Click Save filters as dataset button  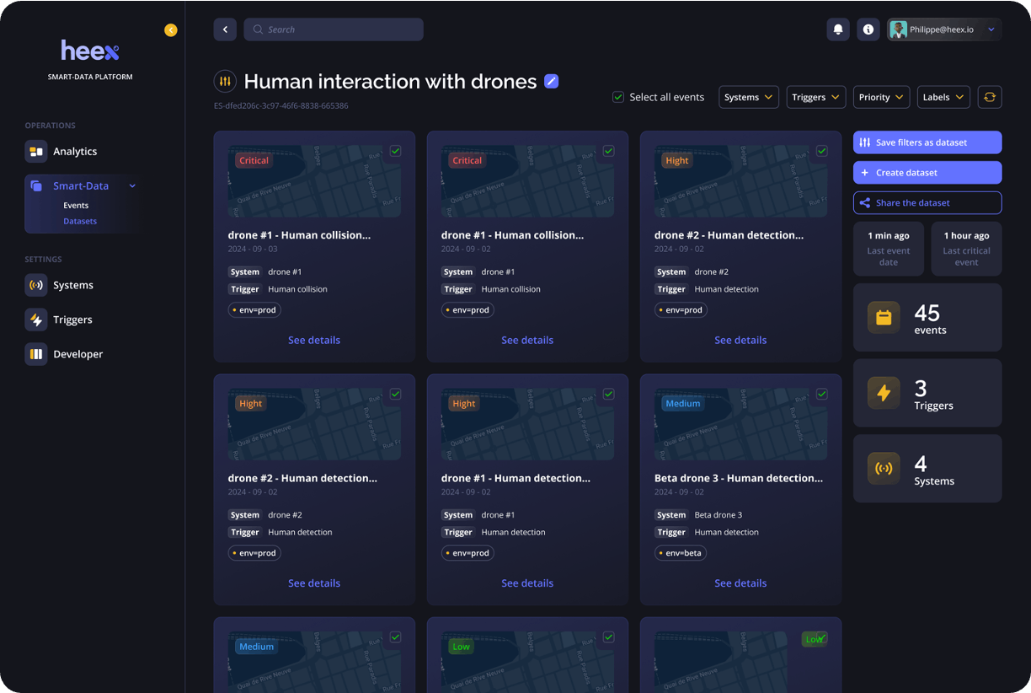pyautogui.click(x=927, y=142)
